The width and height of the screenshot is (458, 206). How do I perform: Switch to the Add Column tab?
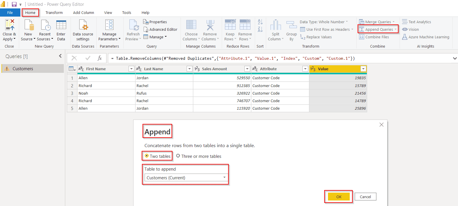point(84,12)
